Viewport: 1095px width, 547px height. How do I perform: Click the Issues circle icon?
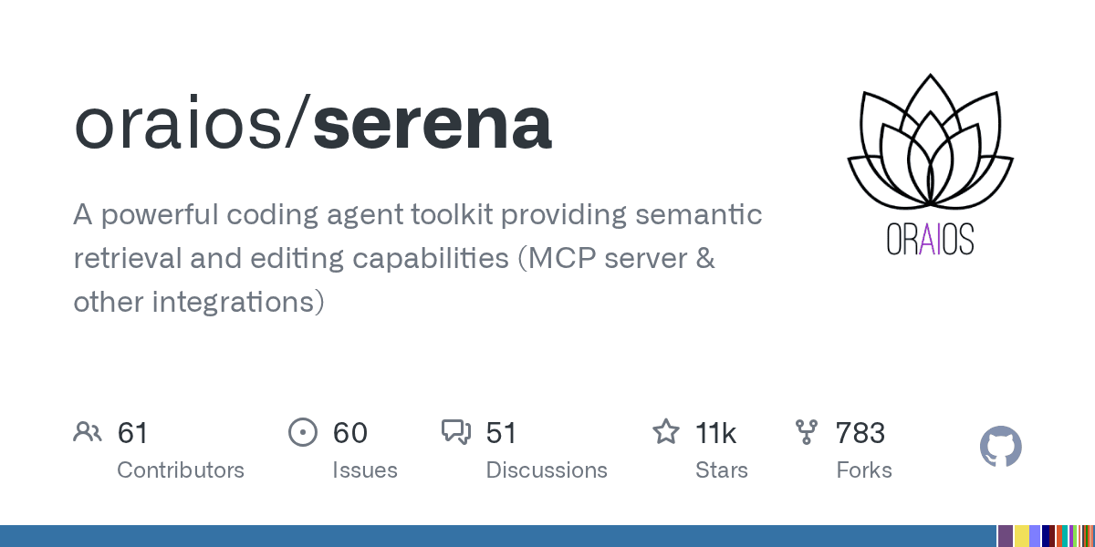coord(302,432)
